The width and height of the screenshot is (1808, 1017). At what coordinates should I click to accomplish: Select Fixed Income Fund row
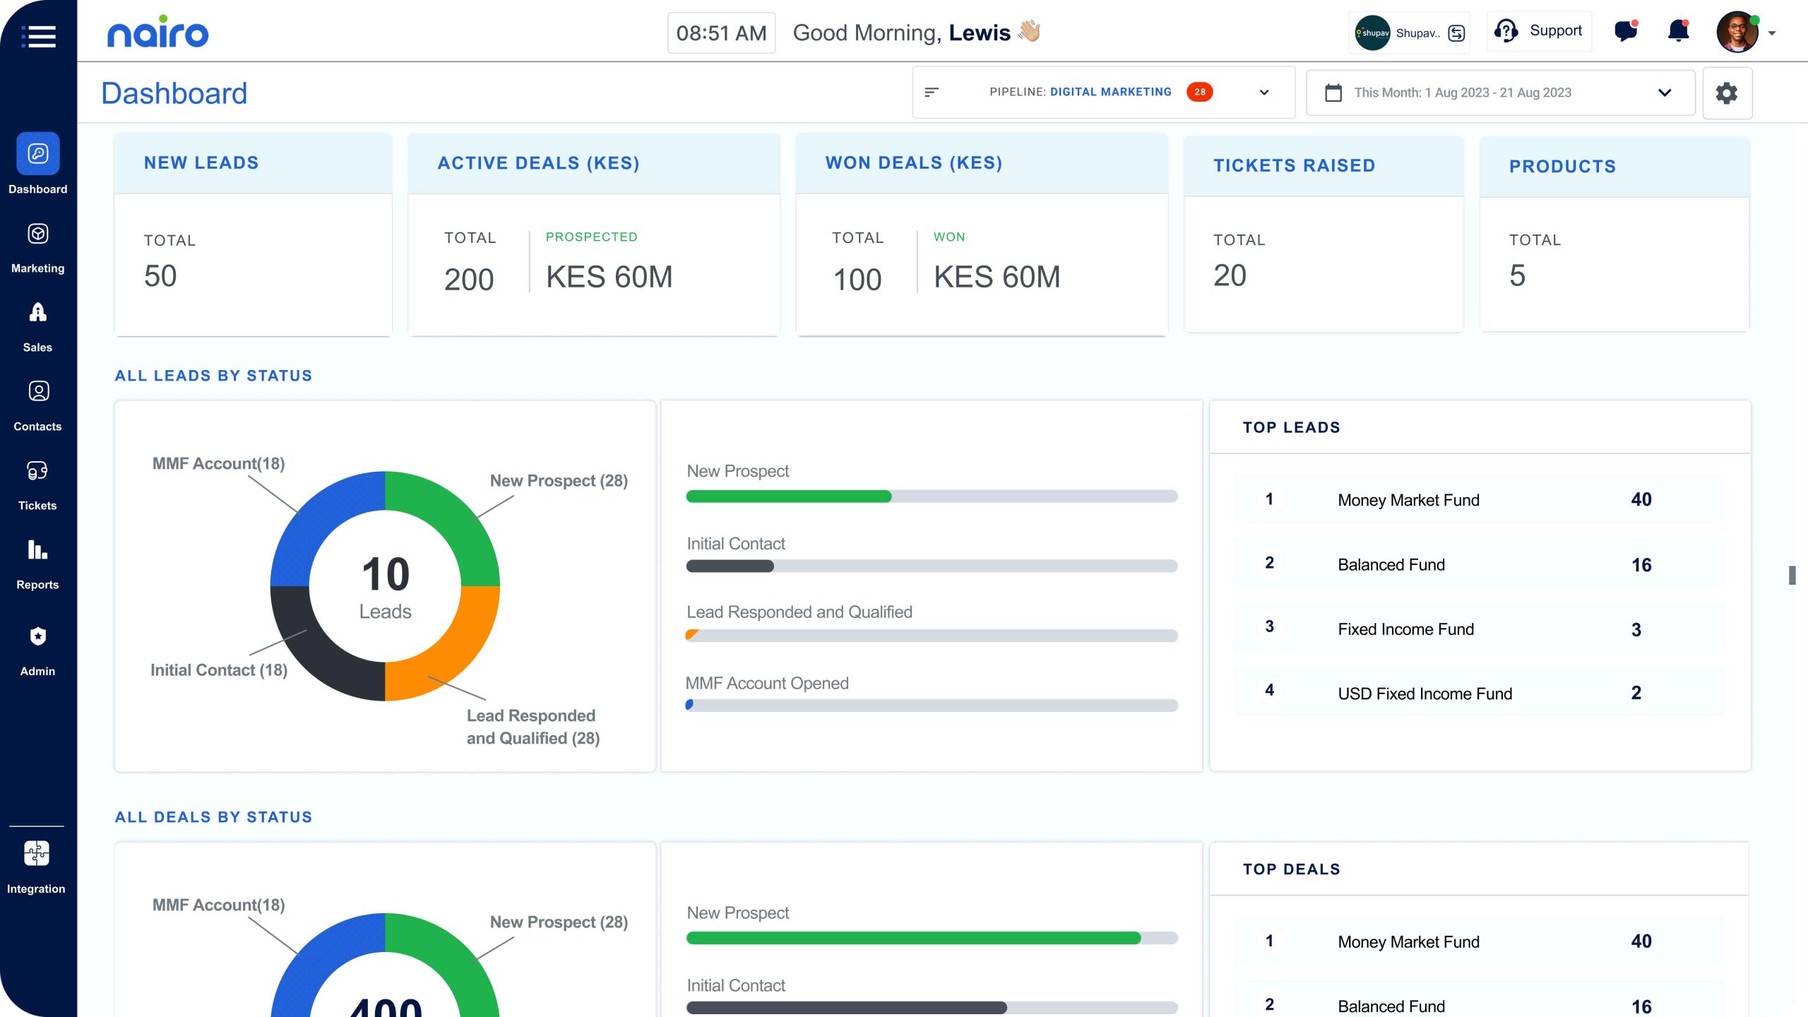tap(1480, 629)
